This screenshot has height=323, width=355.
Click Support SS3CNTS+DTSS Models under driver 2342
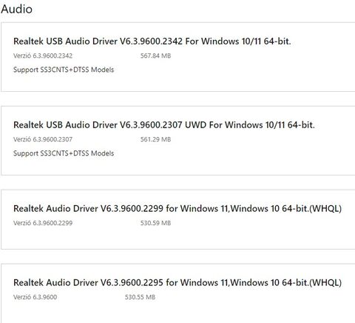point(64,70)
